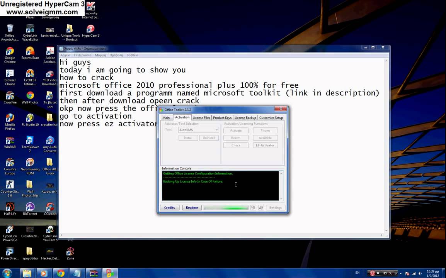446x278 pixels.
Task: Click the Rearm button
Action: coord(236,138)
